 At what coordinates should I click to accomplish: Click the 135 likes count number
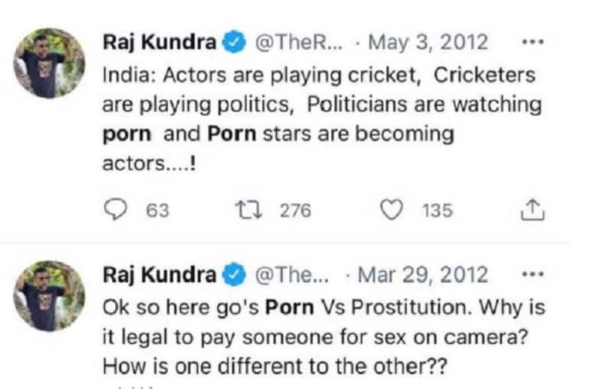point(437,211)
